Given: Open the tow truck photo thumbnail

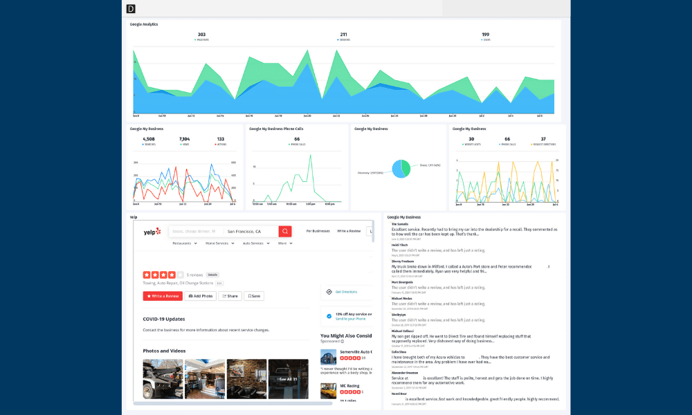Looking at the screenshot, I should 163,379.
